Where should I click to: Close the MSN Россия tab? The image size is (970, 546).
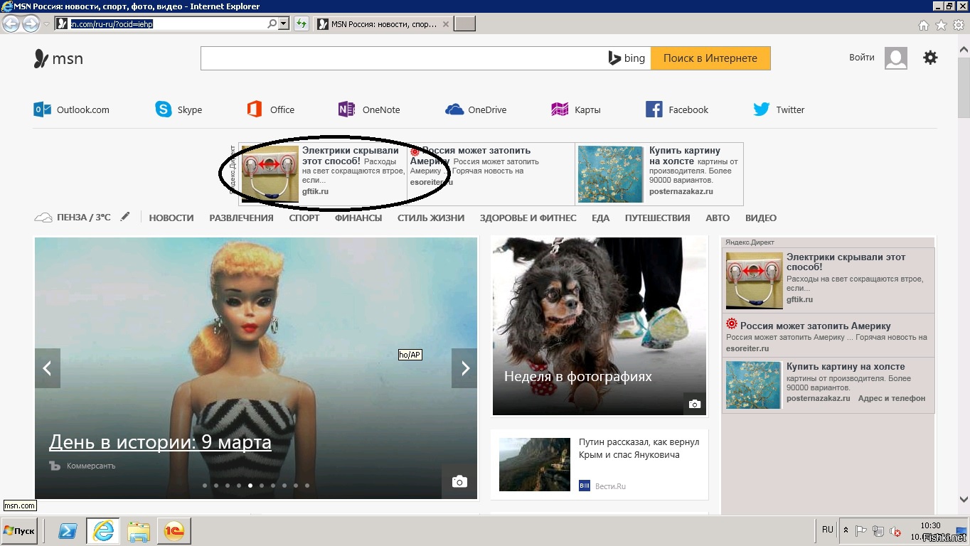pos(446,24)
